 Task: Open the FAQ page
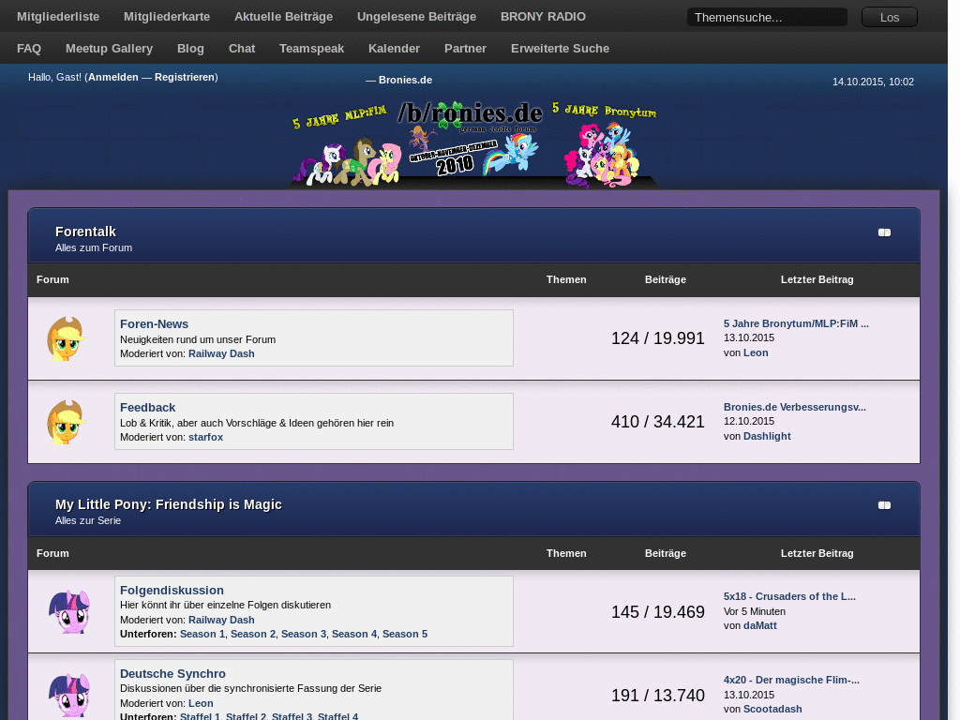(29, 49)
